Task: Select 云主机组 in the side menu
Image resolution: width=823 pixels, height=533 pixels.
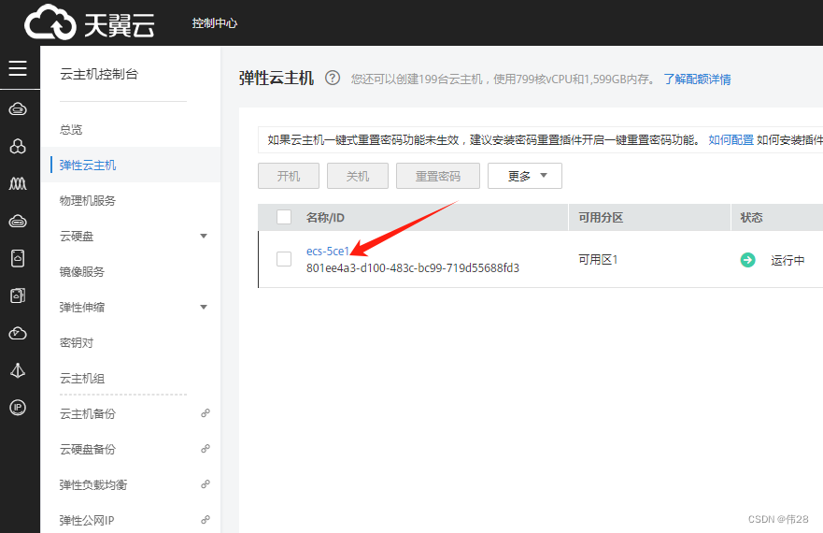Action: coord(82,378)
